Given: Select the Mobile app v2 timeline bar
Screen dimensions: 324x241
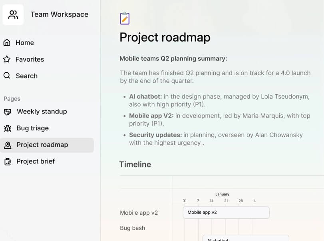Looking at the screenshot, I should [x=226, y=213].
